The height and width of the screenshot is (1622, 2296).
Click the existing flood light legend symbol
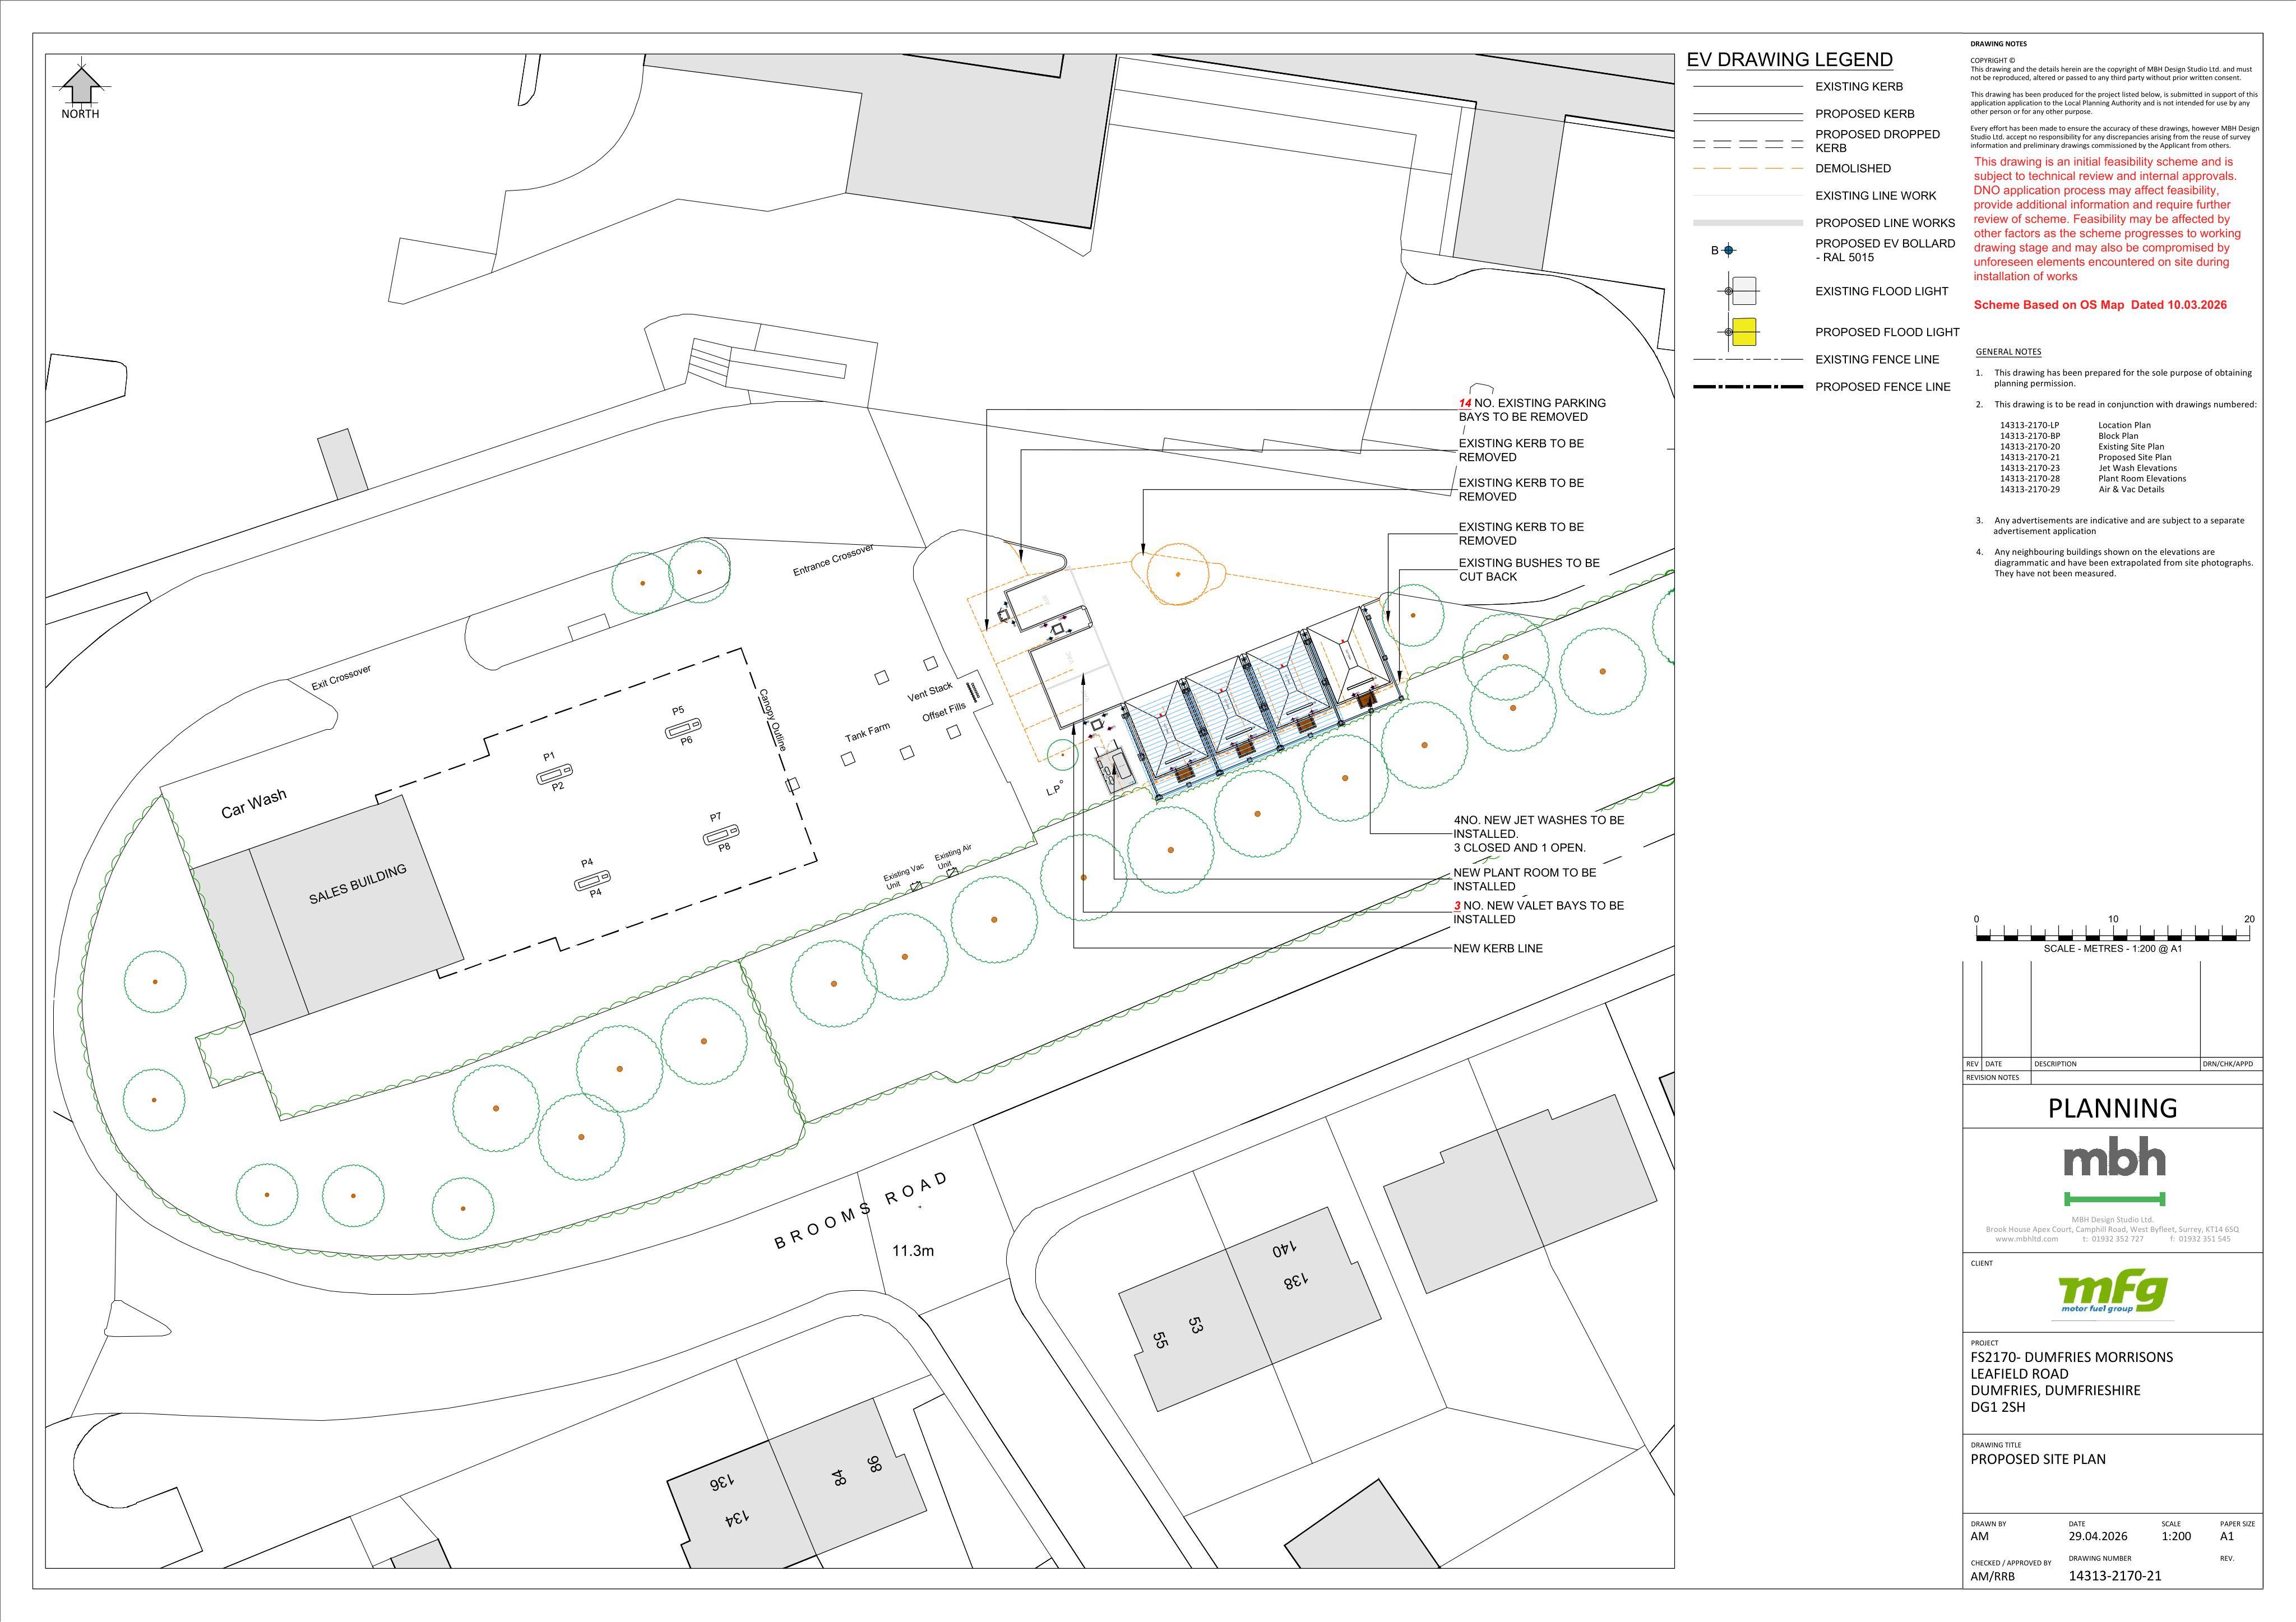(x=1739, y=291)
